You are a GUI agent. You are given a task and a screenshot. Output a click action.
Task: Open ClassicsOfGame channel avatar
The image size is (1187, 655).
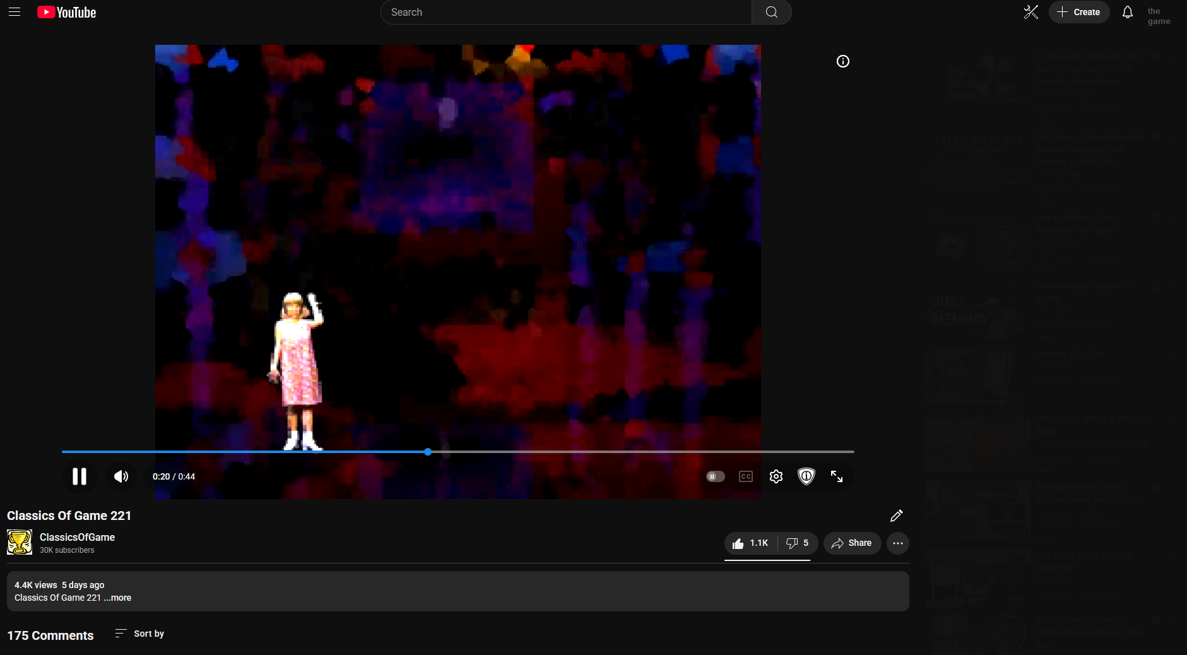pyautogui.click(x=20, y=542)
